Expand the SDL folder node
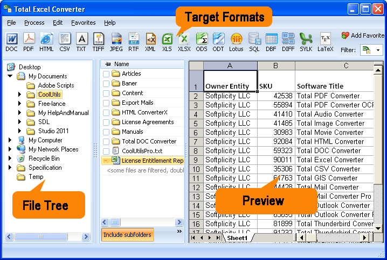This screenshot has height=260, width=387. [x=19, y=122]
